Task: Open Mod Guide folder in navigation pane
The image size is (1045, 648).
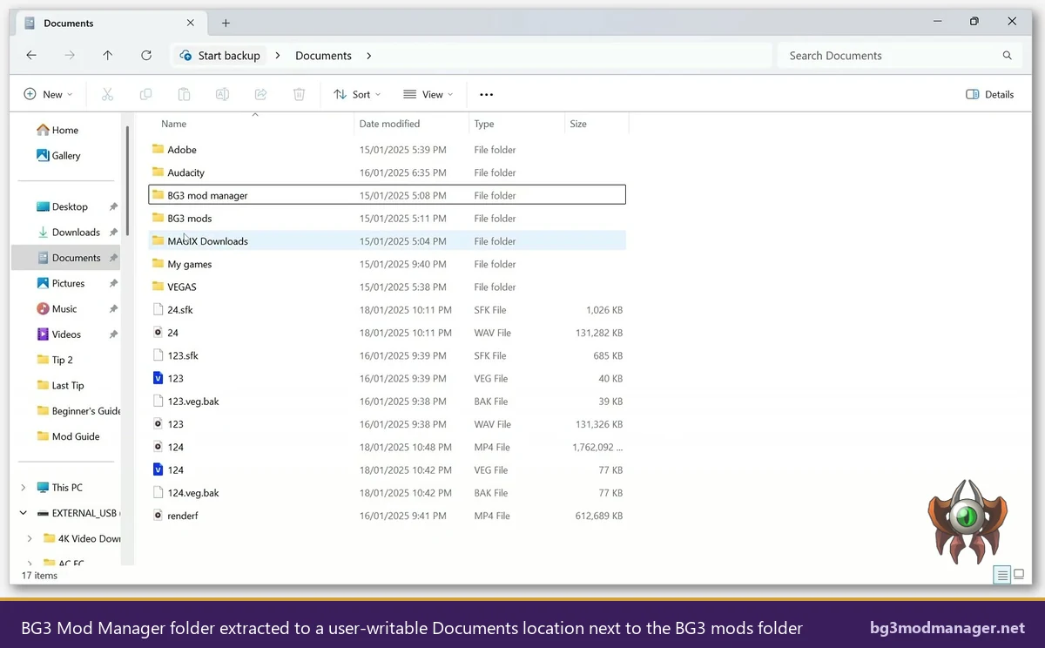Action: [75, 436]
